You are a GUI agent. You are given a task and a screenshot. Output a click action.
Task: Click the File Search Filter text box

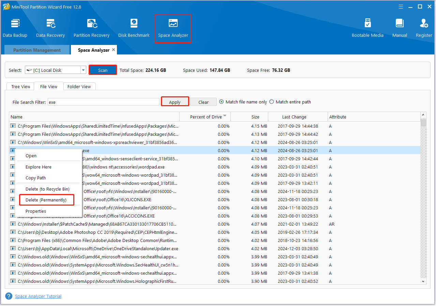coord(103,102)
